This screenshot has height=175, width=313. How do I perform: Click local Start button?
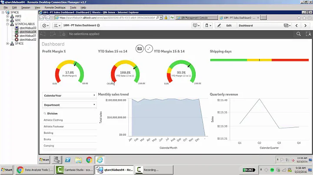(7, 170)
